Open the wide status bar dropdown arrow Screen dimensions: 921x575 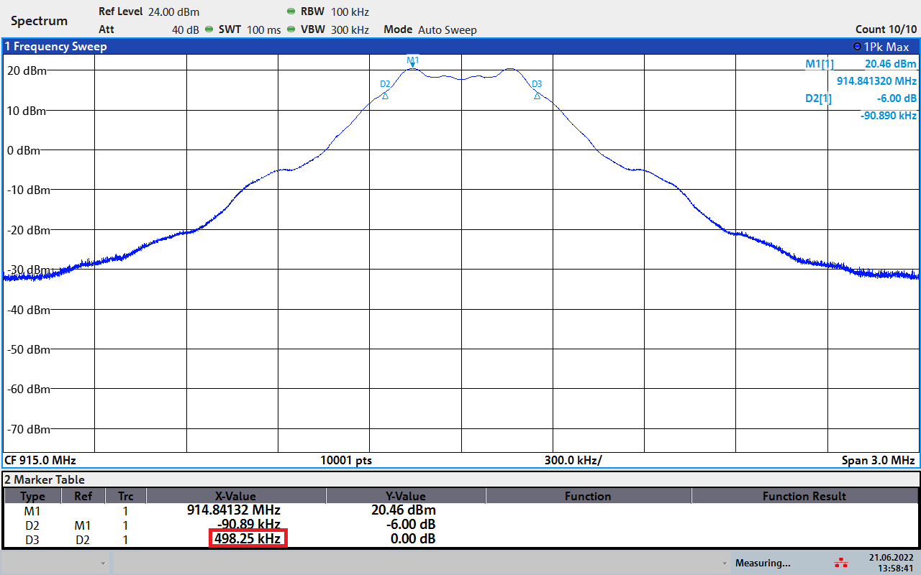pos(725,563)
